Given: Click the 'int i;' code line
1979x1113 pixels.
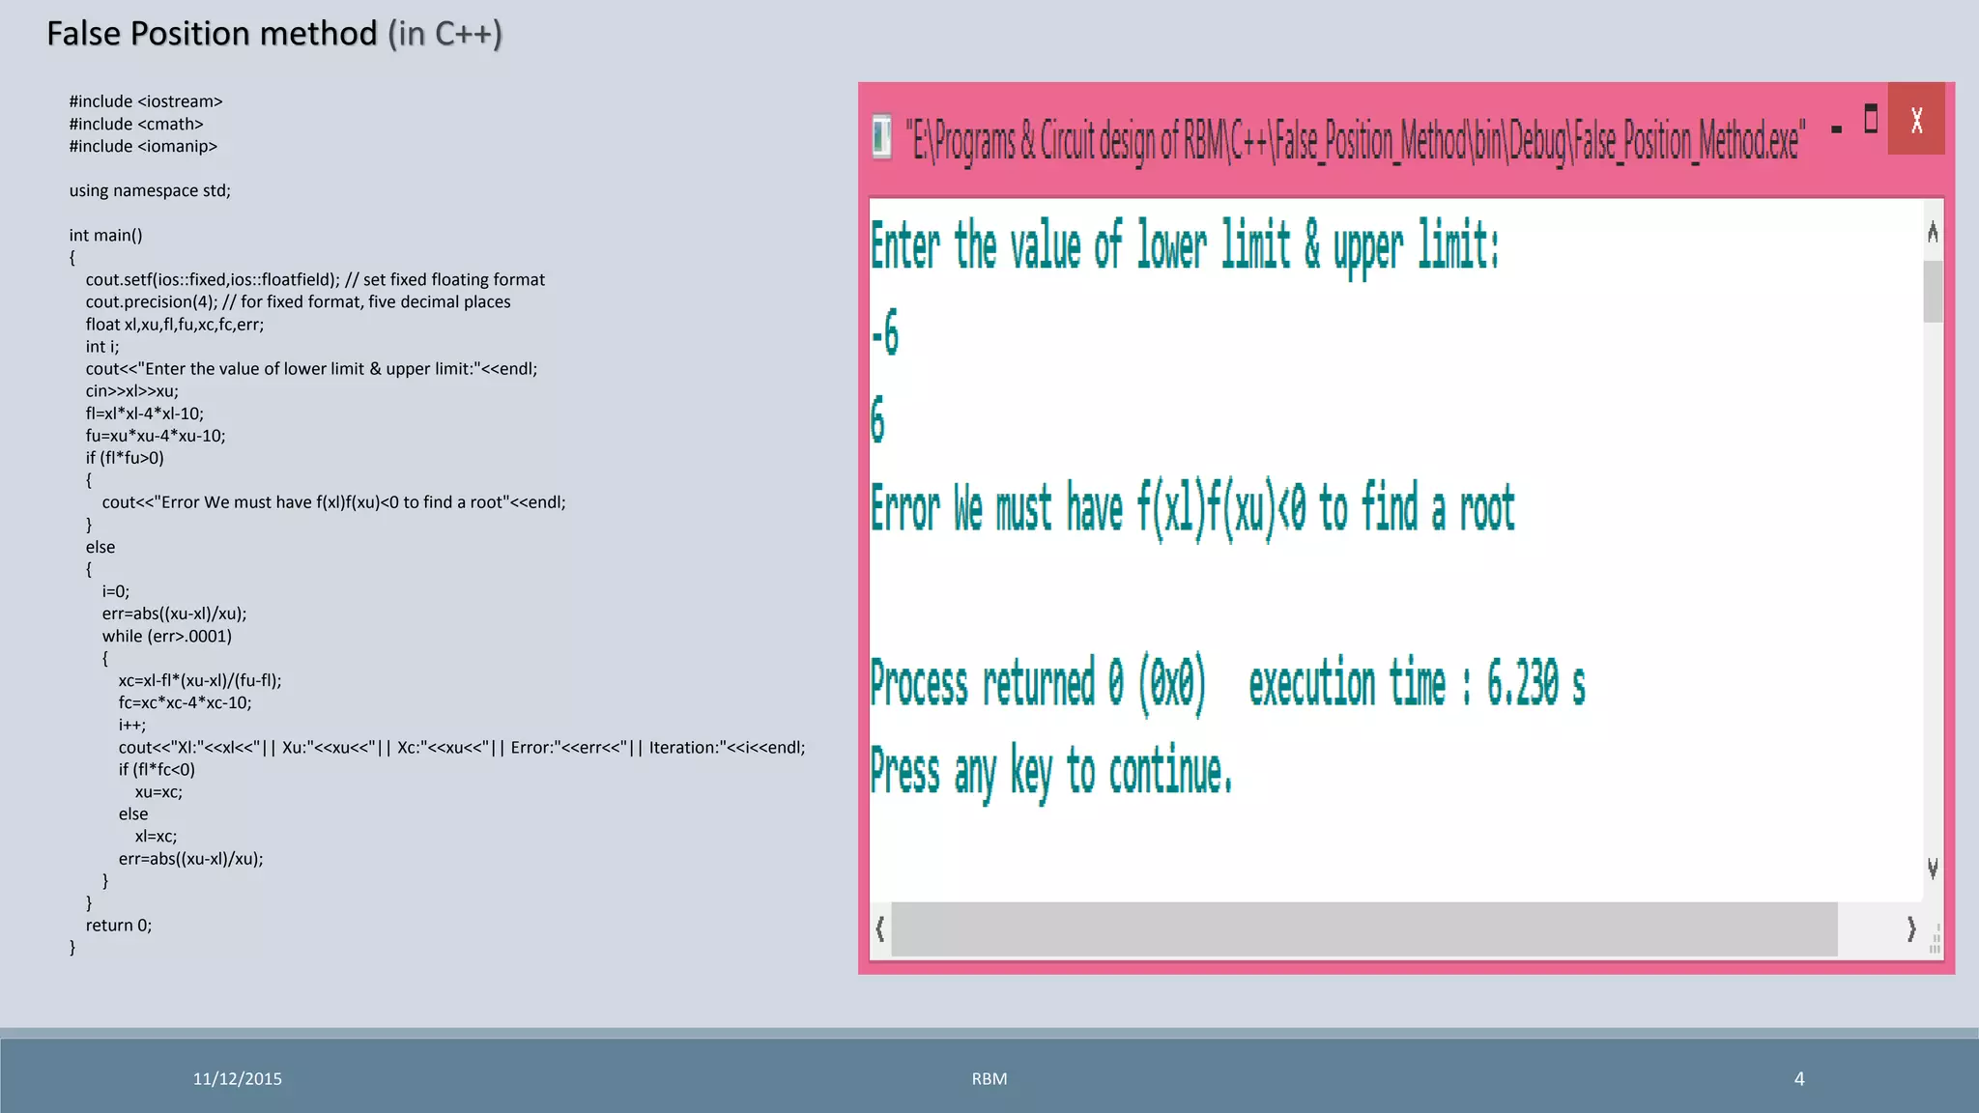Looking at the screenshot, I should tap(102, 346).
